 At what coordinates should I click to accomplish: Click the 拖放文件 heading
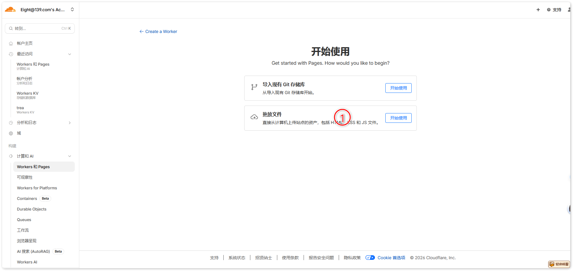[x=272, y=114]
